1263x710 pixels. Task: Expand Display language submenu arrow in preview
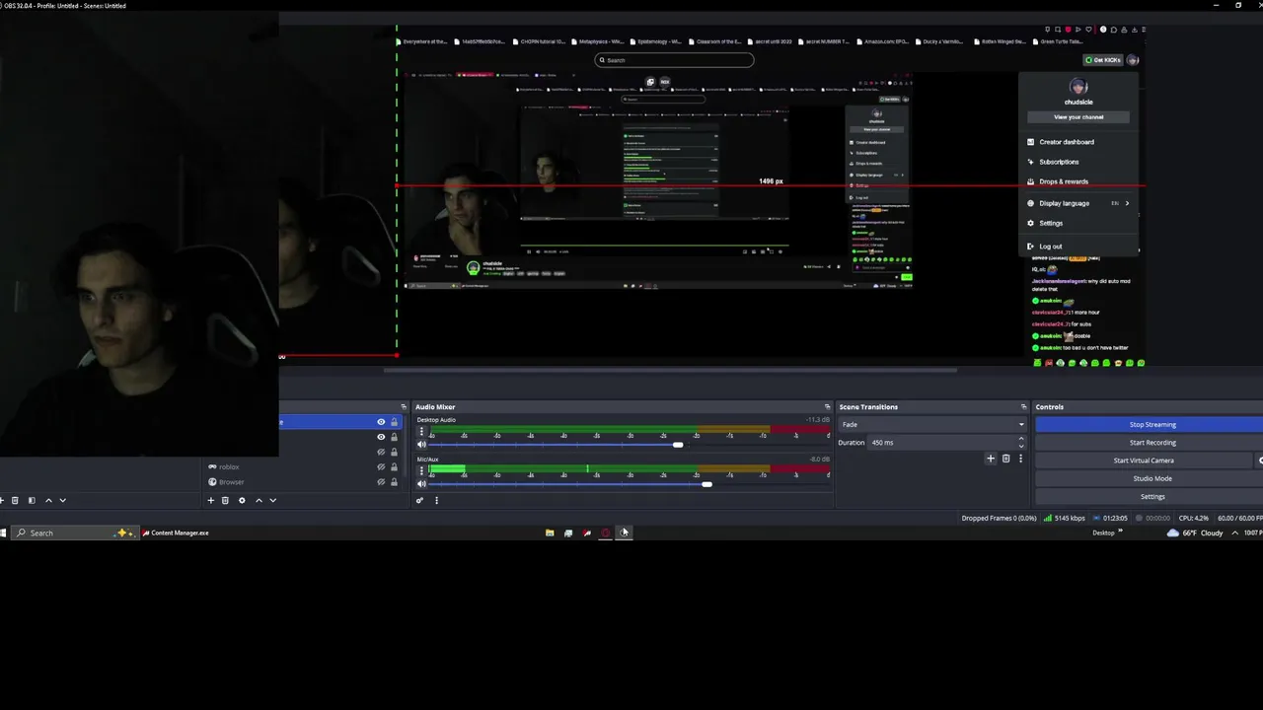[1127, 203]
